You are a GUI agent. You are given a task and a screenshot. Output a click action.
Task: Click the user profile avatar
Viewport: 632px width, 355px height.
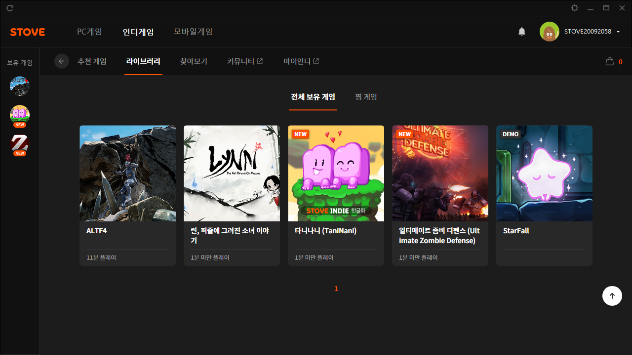coord(549,32)
